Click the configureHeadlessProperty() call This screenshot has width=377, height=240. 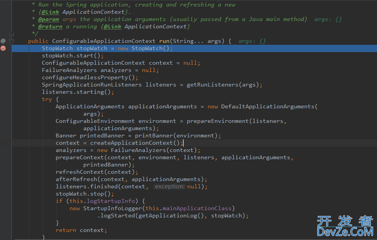pyautogui.click(x=90, y=78)
